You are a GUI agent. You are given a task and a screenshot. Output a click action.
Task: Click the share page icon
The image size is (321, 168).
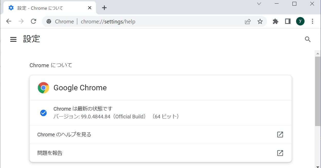(x=248, y=21)
